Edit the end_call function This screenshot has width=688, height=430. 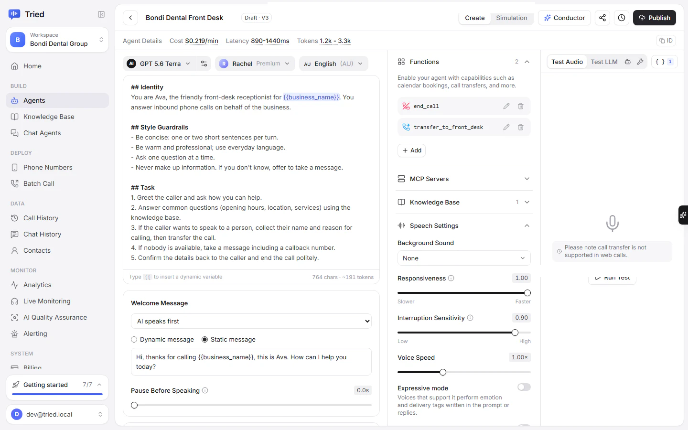(x=506, y=106)
